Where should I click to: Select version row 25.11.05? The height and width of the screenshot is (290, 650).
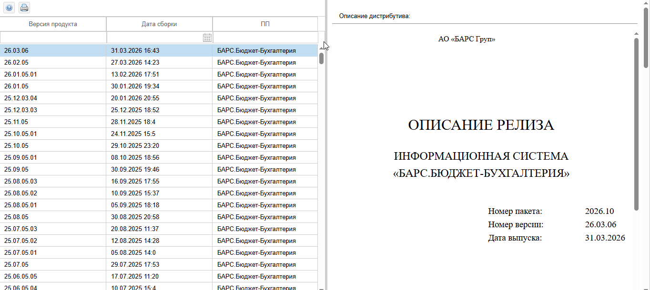(x=159, y=122)
